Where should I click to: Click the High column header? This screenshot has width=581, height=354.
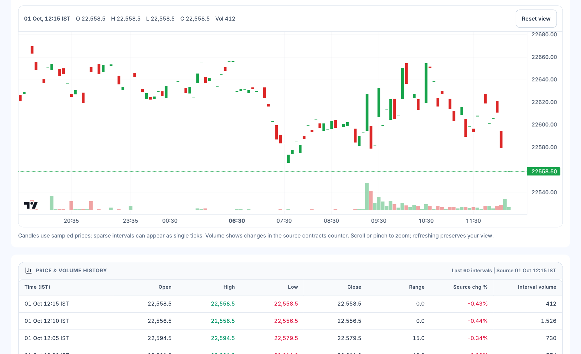tap(229, 287)
